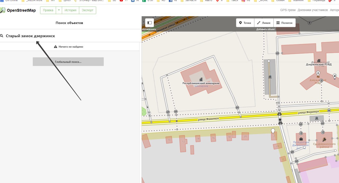Viewport: 339px width, 183px height.
Task: Click the magnifier search icon
Action: click(x=2, y=36)
